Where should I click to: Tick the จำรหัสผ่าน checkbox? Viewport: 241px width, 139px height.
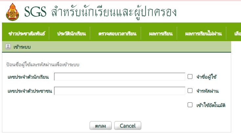[190, 91]
